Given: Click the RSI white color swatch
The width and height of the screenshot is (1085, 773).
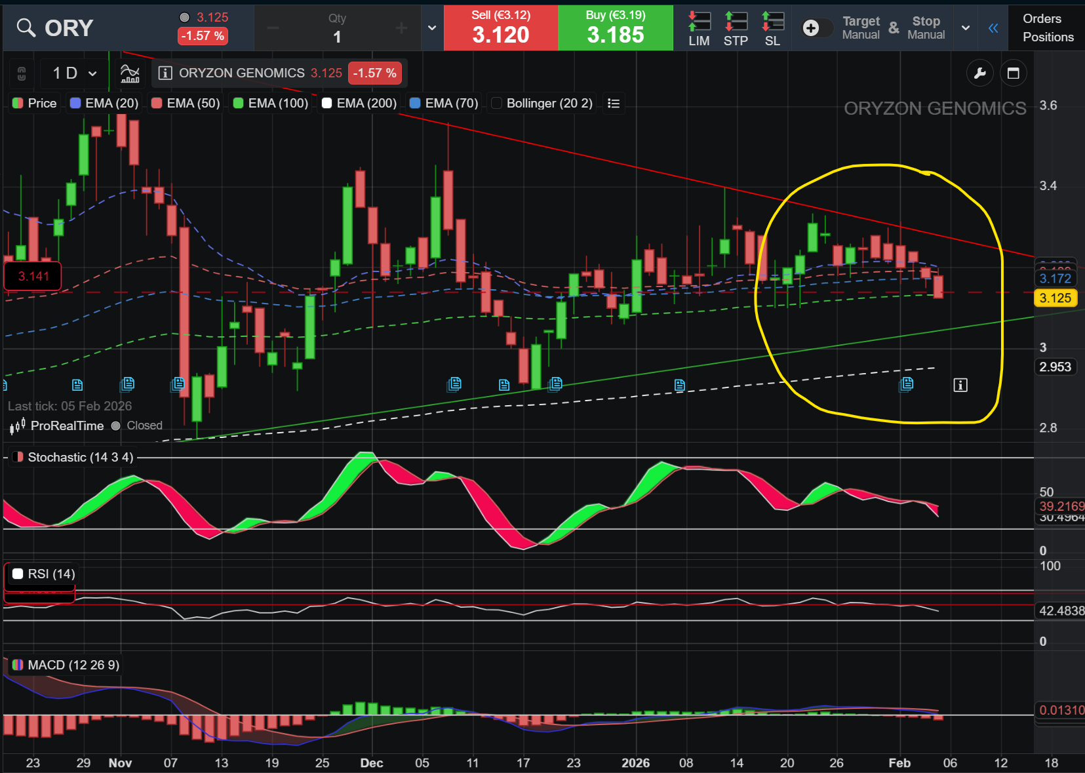Looking at the screenshot, I should click(x=18, y=574).
